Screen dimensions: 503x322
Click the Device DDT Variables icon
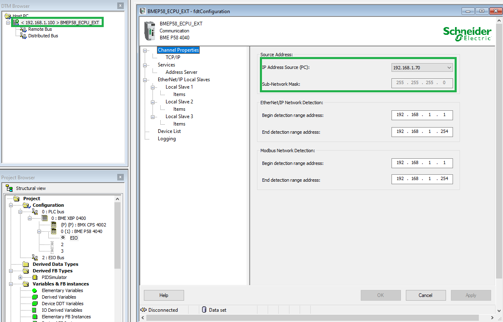pyautogui.click(x=35, y=304)
